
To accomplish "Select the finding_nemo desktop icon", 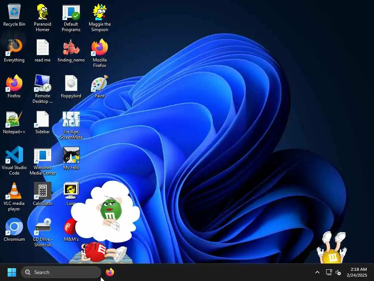I will [x=71, y=50].
